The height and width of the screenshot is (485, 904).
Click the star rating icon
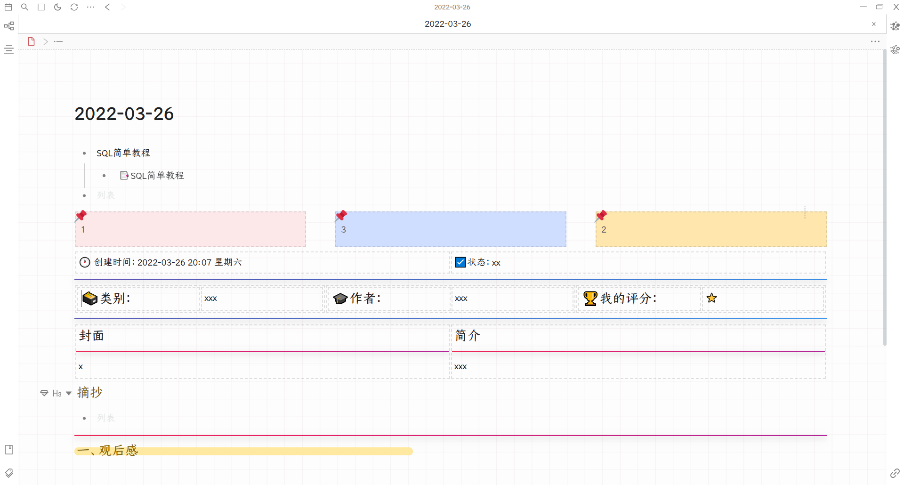tap(711, 298)
